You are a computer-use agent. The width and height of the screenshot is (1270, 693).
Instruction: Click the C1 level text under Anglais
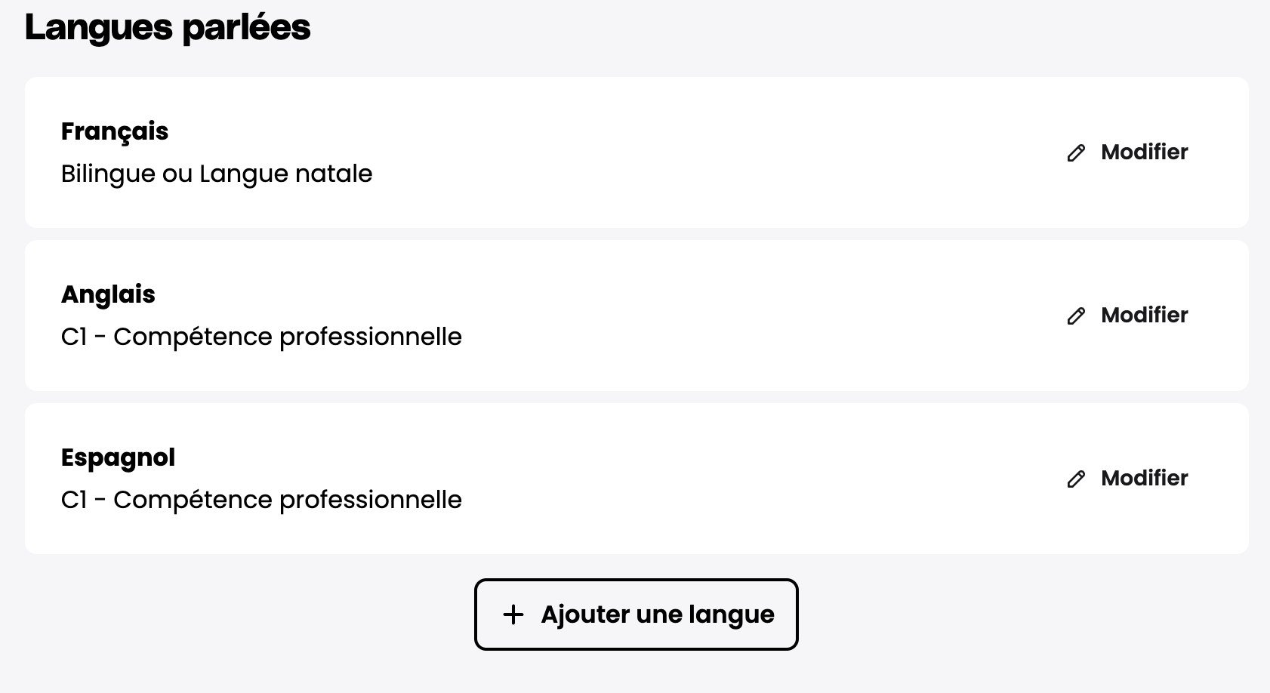261,337
